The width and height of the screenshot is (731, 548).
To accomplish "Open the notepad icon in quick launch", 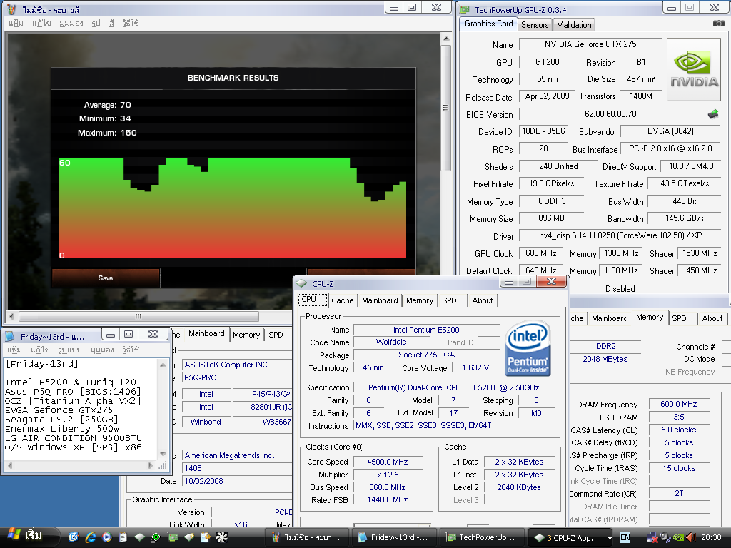I will pyautogui.click(x=123, y=537).
